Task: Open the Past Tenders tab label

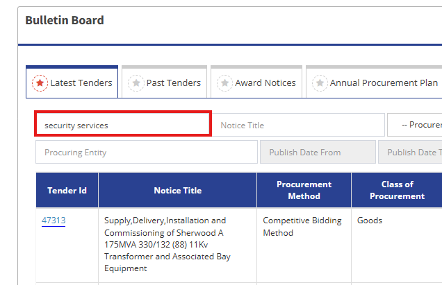Action: coord(174,83)
